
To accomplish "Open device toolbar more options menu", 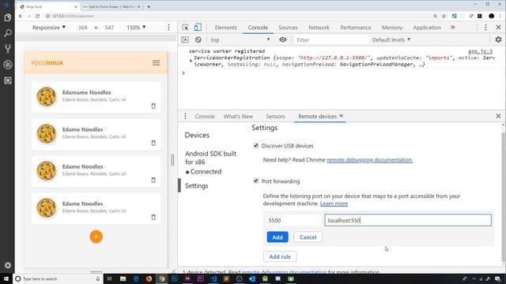I will 168,28.
